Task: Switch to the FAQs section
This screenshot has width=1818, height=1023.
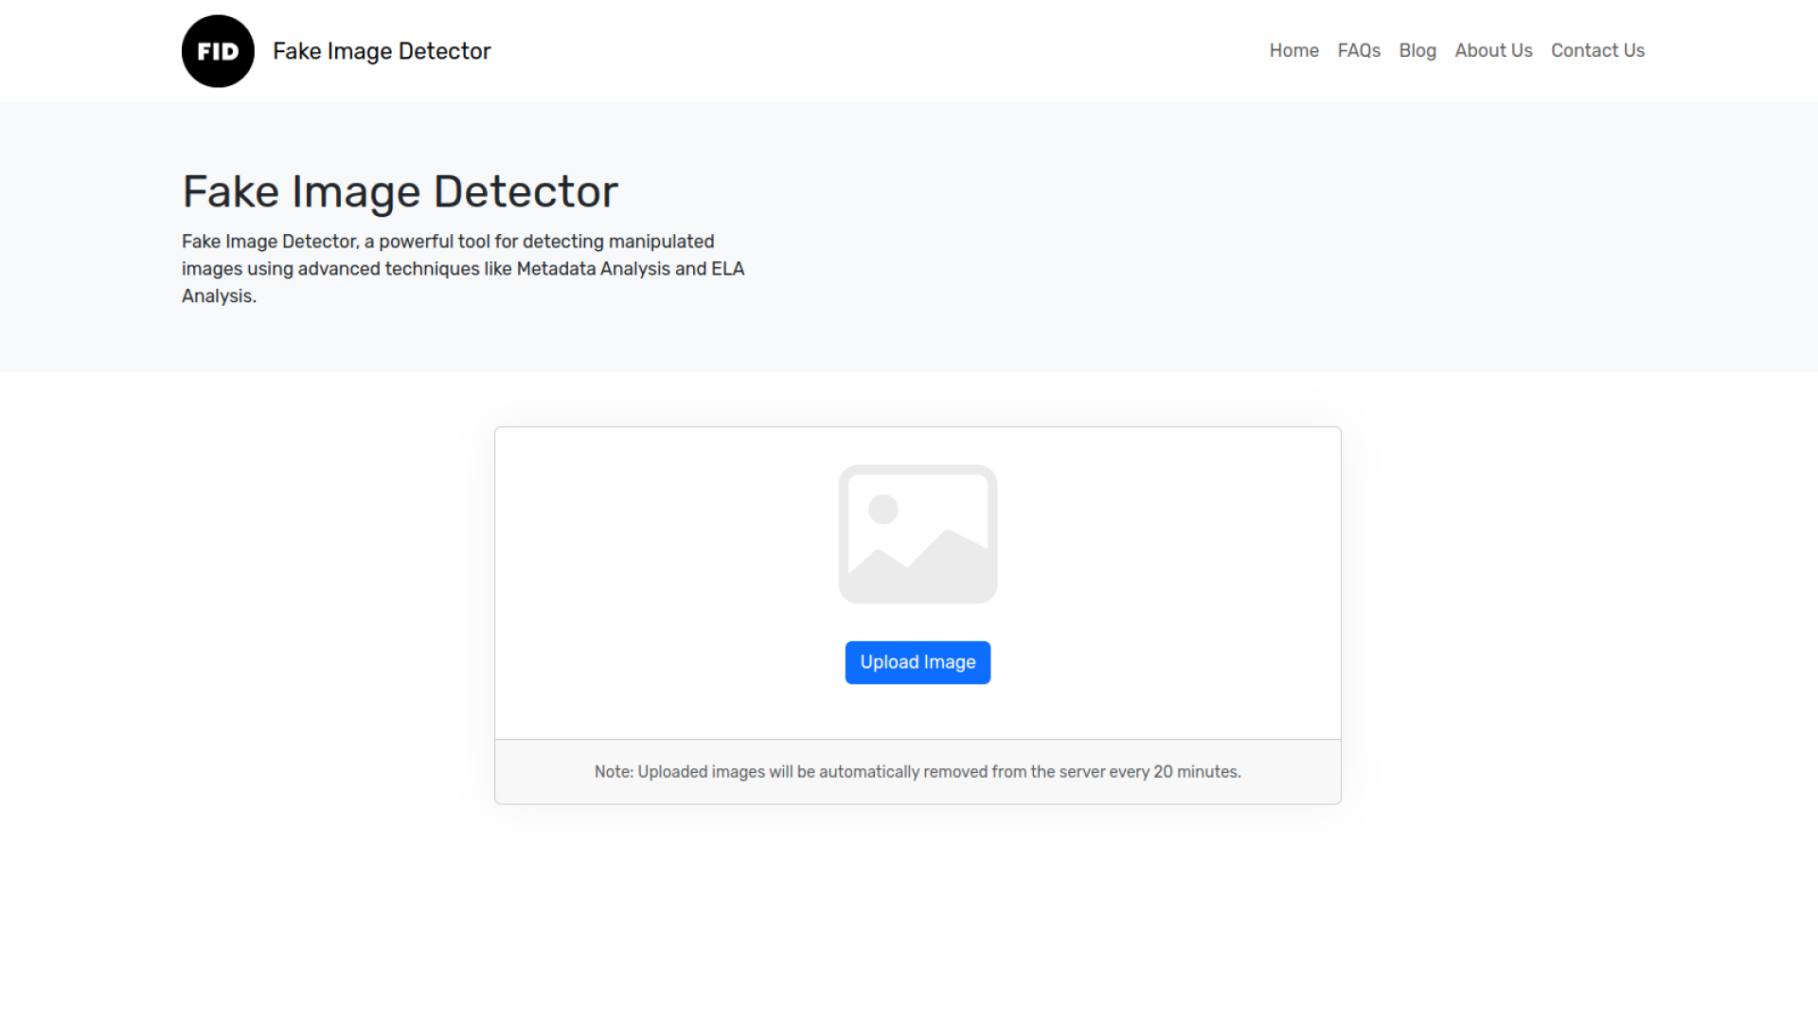Action: [1359, 50]
